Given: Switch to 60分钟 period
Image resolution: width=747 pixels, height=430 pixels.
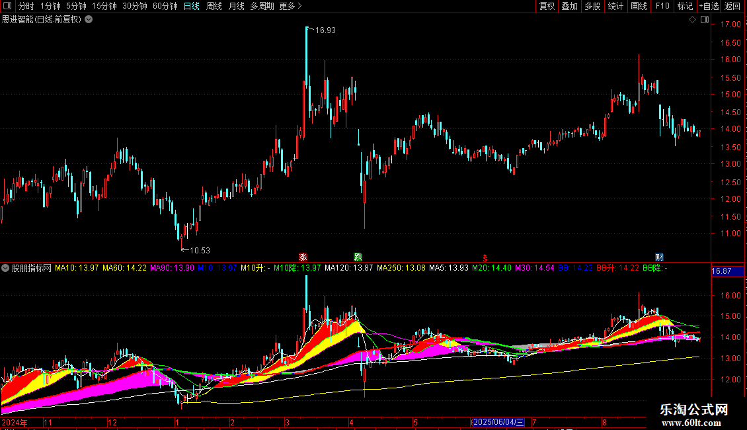Looking at the screenshot, I should coord(165,6).
